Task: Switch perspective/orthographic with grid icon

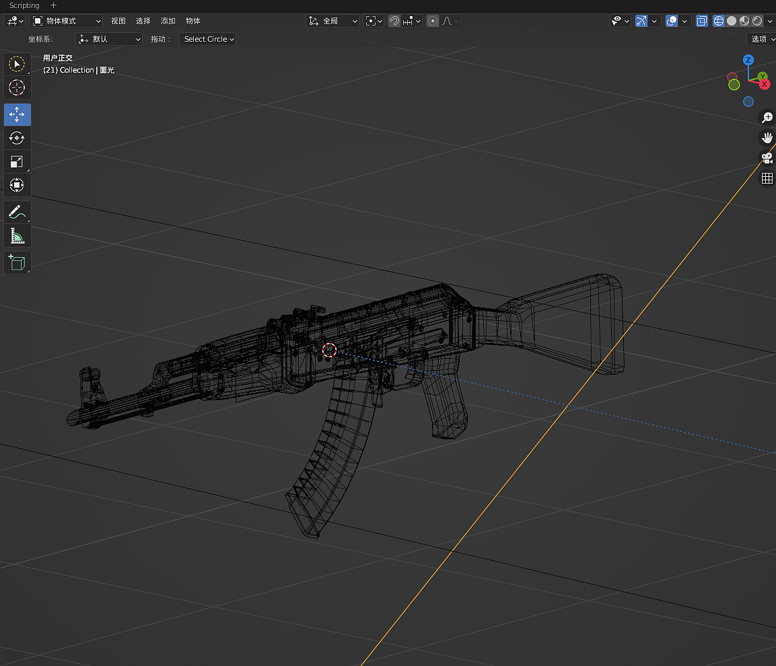Action: pos(767,178)
